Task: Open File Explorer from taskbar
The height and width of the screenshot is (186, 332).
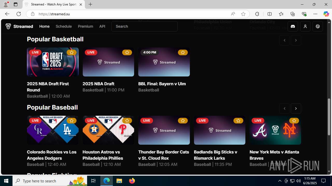Action: coord(119,181)
